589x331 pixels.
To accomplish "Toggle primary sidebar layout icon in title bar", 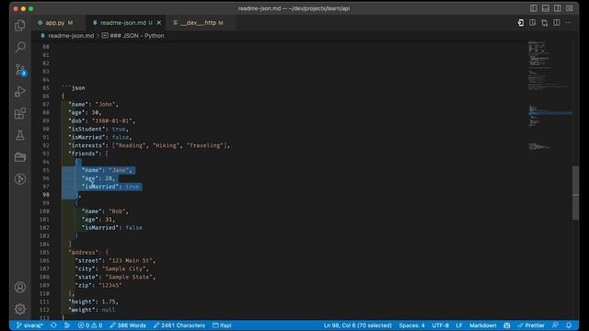I will [534, 8].
